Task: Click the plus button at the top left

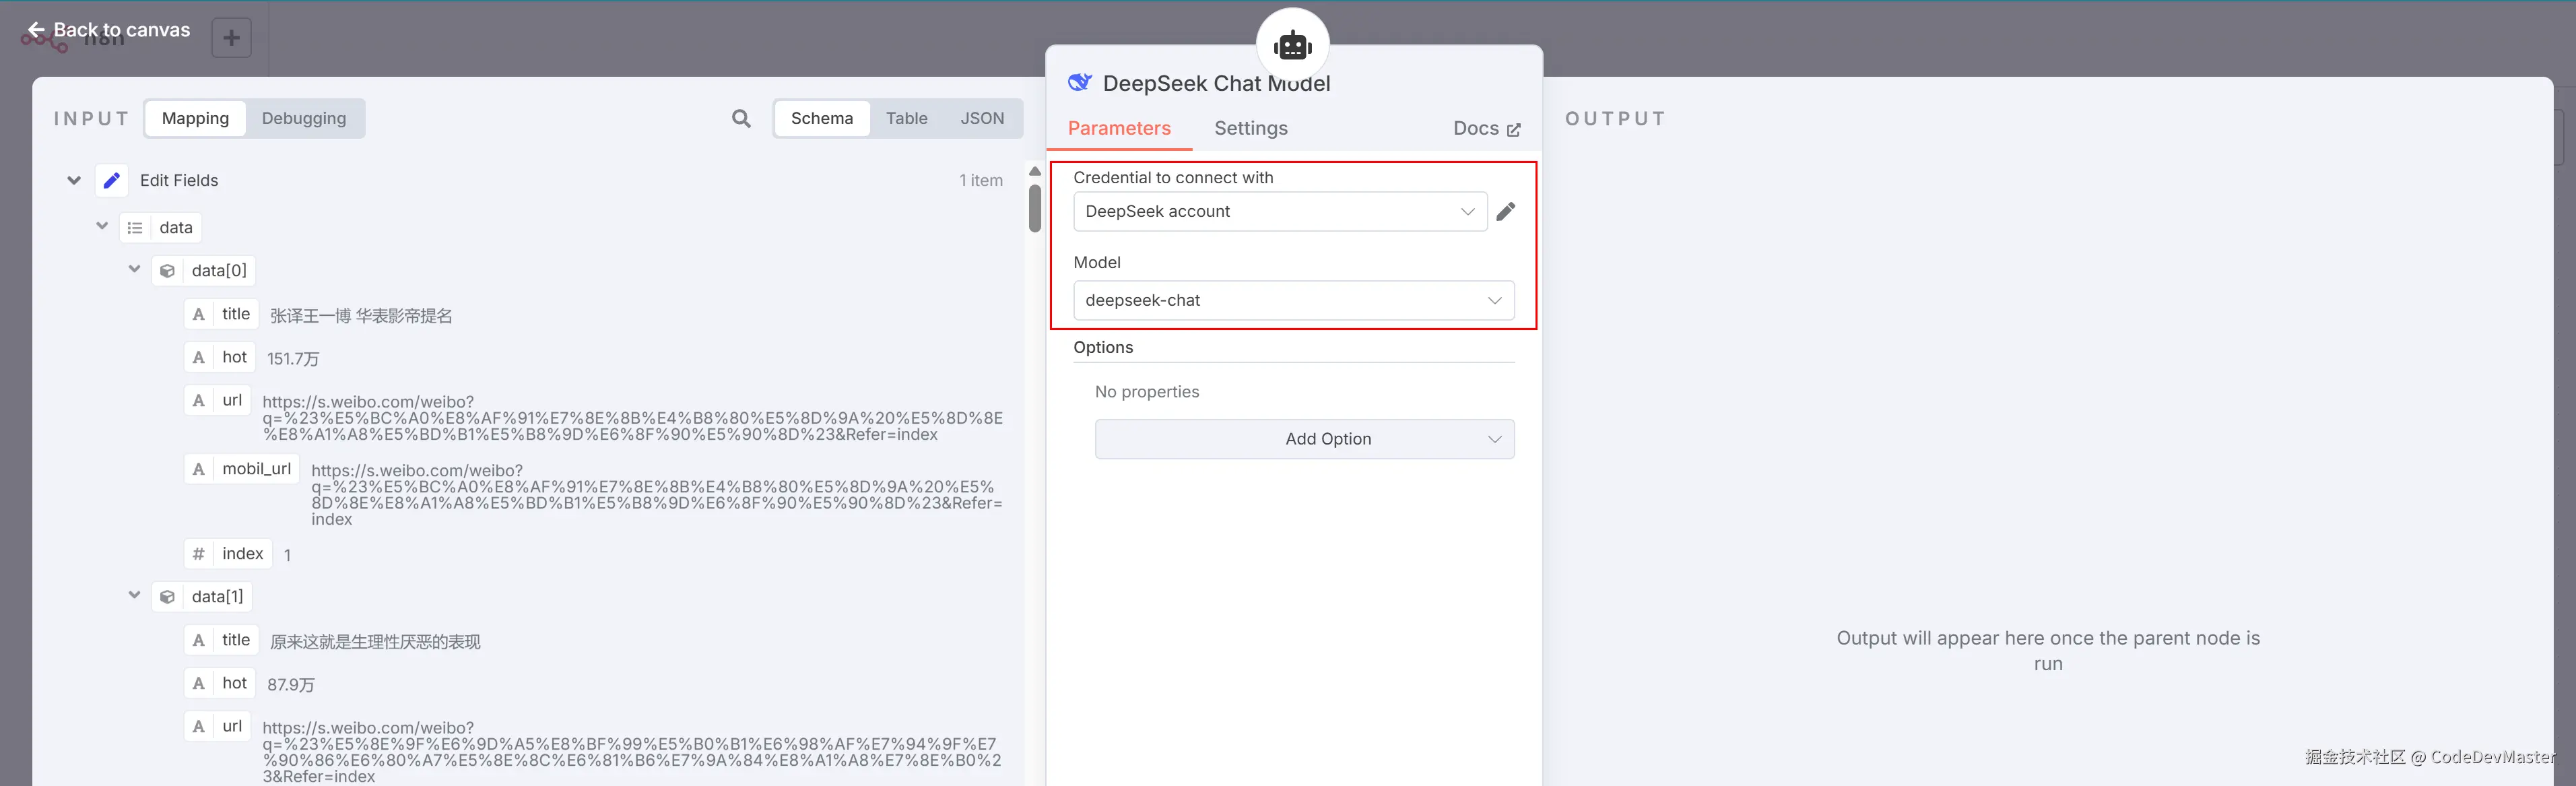Action: [x=231, y=38]
